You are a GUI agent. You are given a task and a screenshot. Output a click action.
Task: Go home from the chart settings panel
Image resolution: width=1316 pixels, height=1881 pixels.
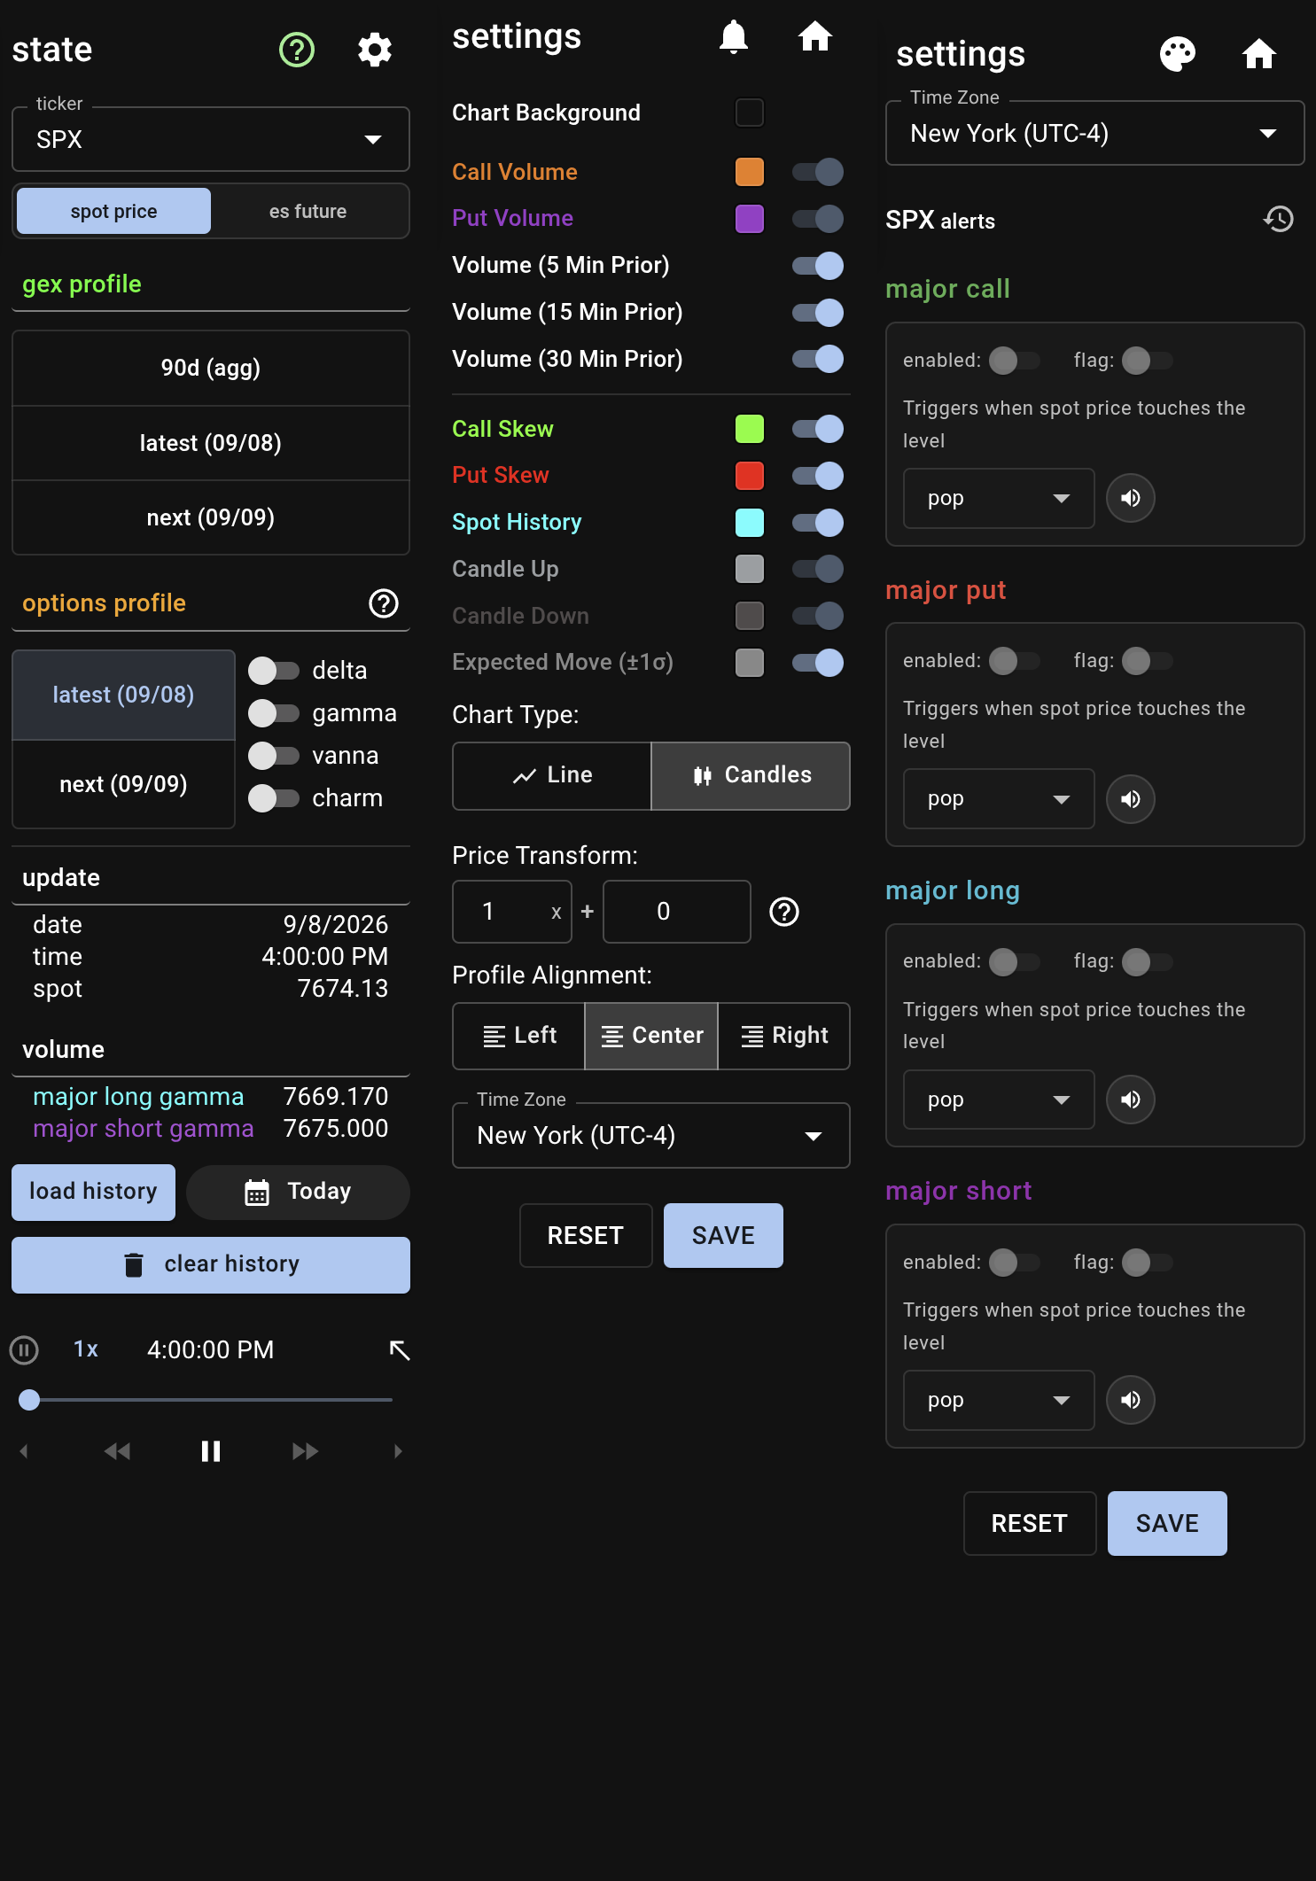tap(815, 36)
